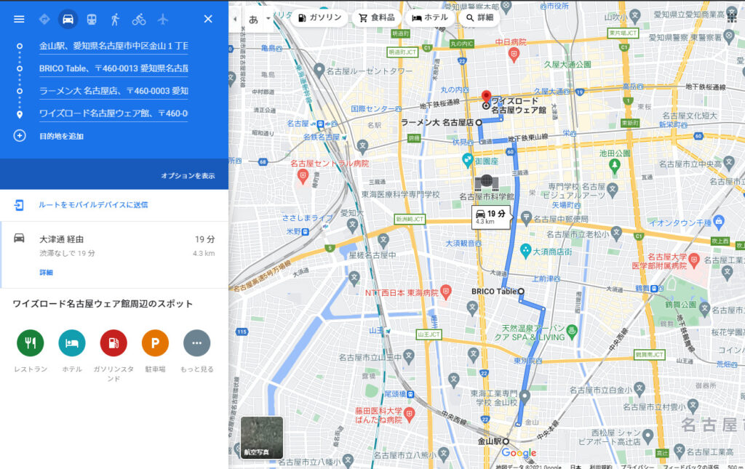
Task: Switch to the cycling travel mode
Action: click(x=139, y=19)
